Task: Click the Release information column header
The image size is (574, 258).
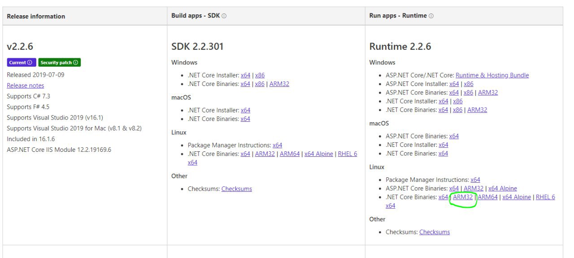Action: [x=36, y=17]
